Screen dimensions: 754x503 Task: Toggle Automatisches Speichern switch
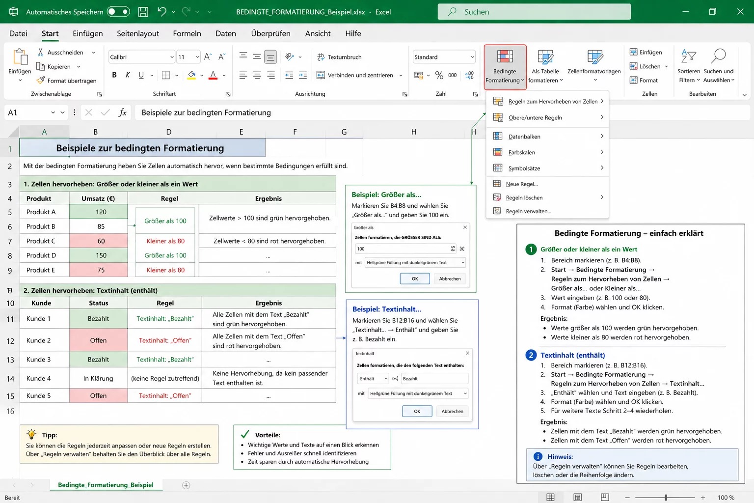tap(118, 12)
